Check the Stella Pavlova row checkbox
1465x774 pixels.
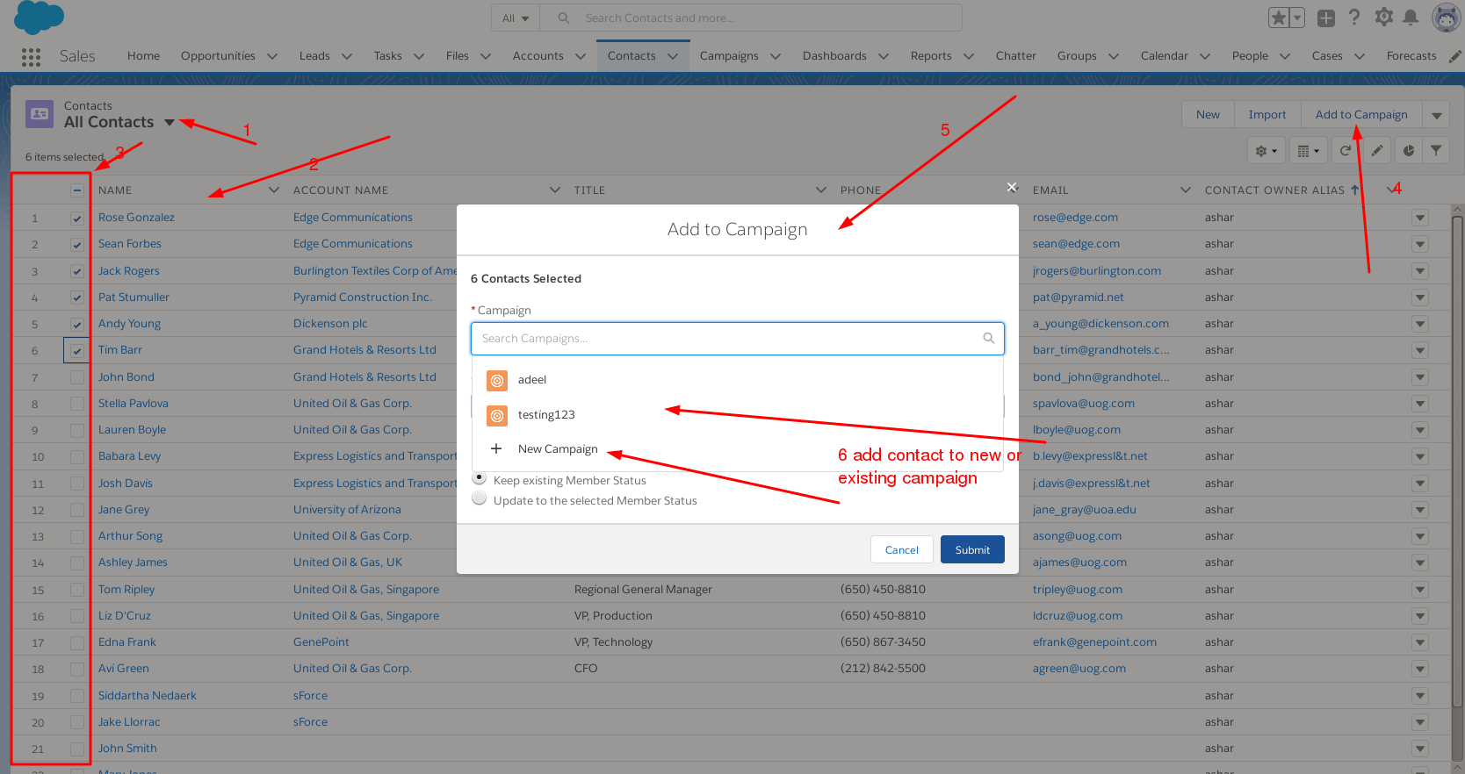pos(77,404)
